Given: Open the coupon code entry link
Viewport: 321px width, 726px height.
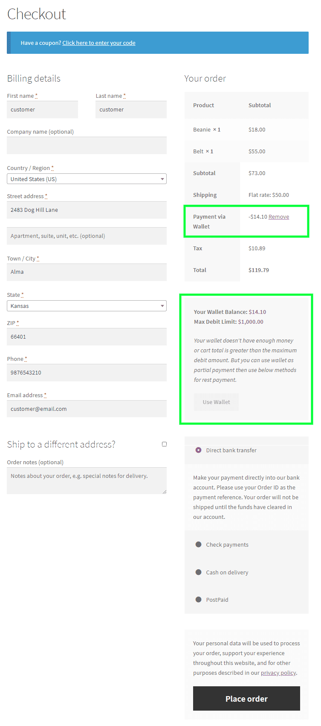Looking at the screenshot, I should 99,43.
